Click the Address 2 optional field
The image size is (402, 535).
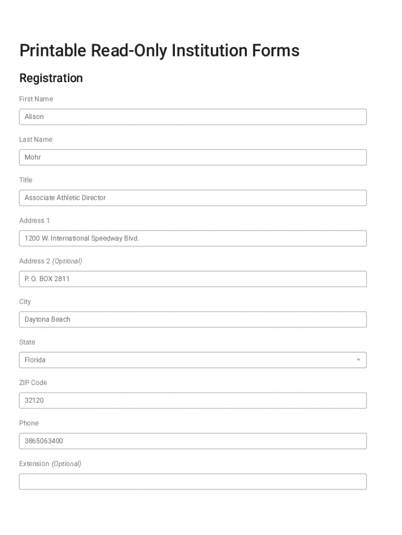193,278
